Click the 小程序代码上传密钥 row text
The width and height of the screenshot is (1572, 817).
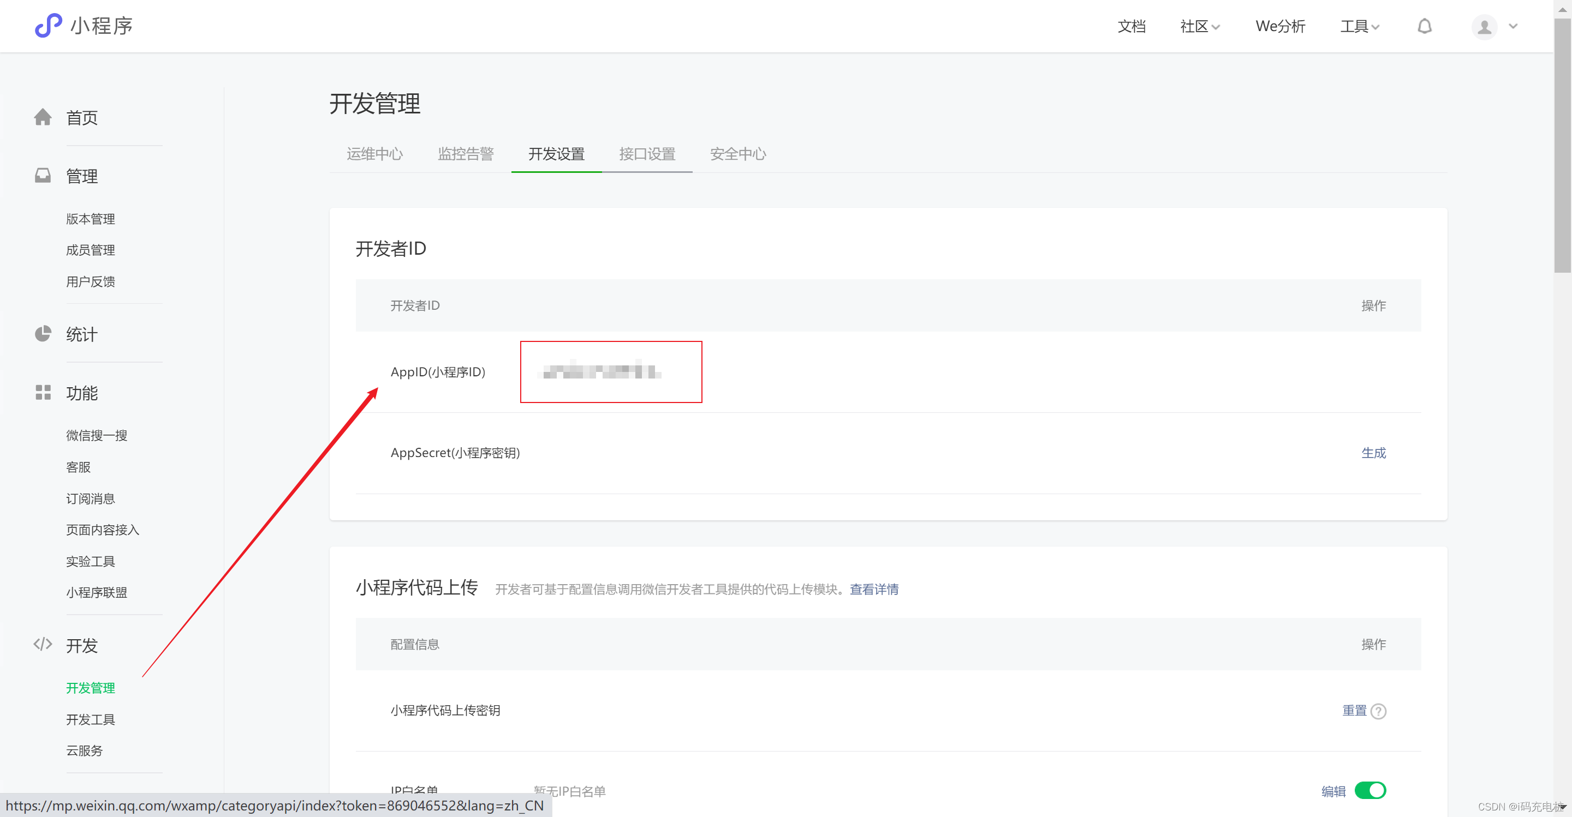click(445, 710)
